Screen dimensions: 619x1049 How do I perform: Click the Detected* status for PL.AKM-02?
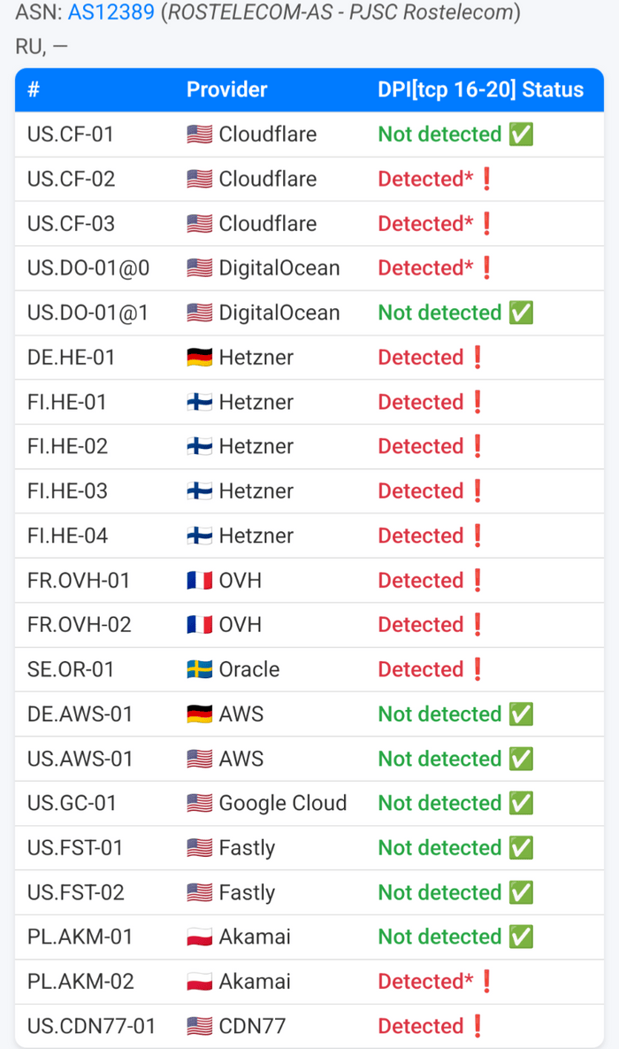(x=425, y=981)
